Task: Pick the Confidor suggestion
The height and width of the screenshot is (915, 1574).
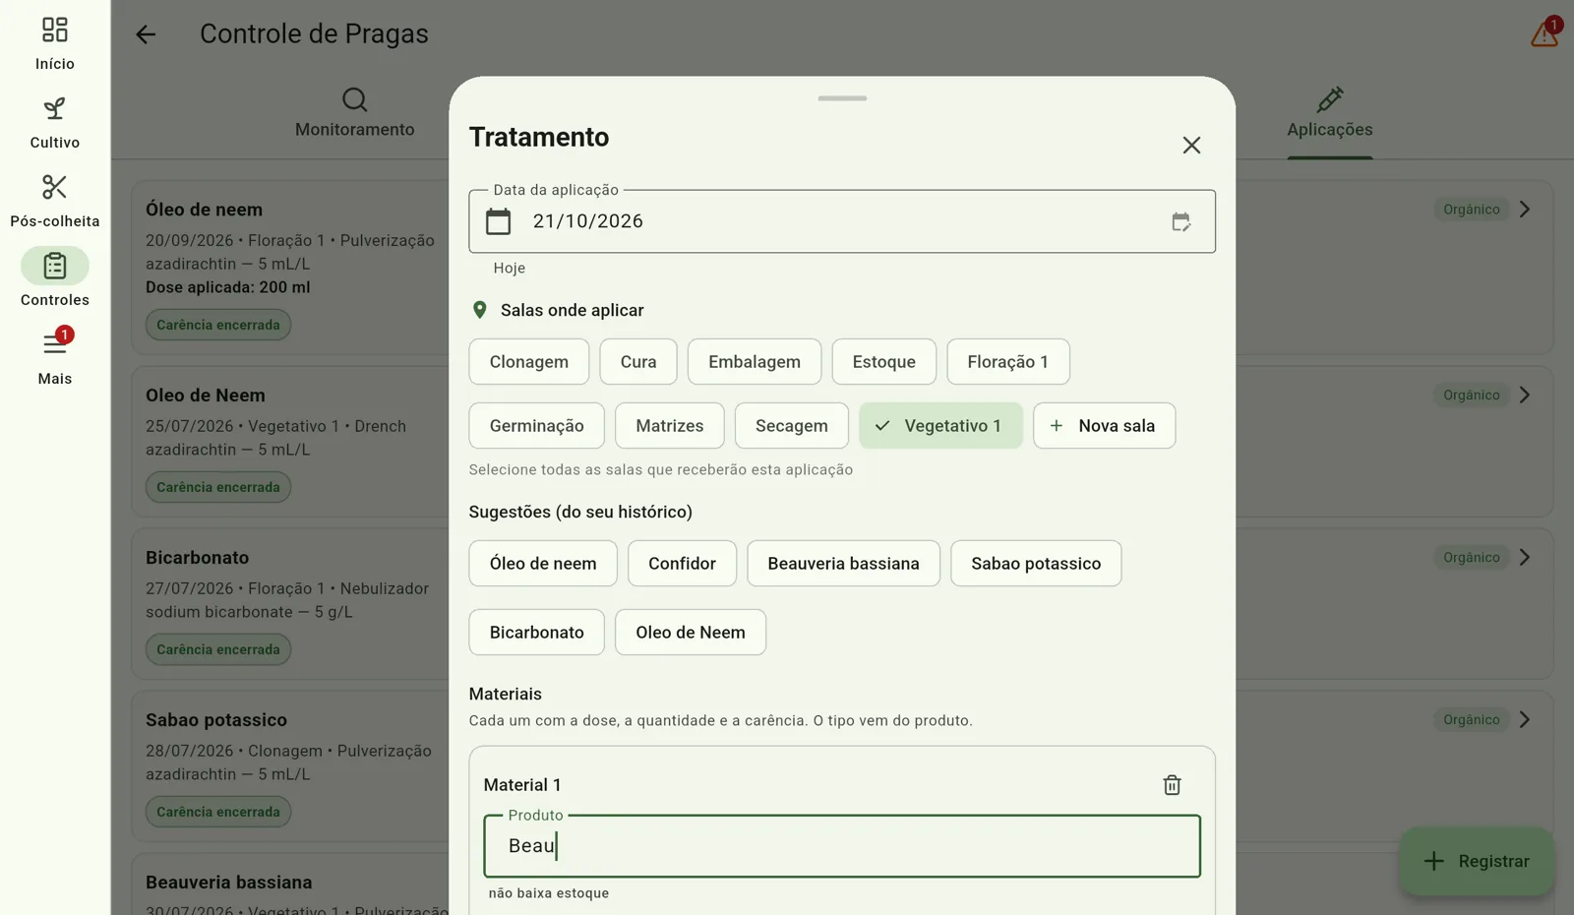Action: coord(683,564)
